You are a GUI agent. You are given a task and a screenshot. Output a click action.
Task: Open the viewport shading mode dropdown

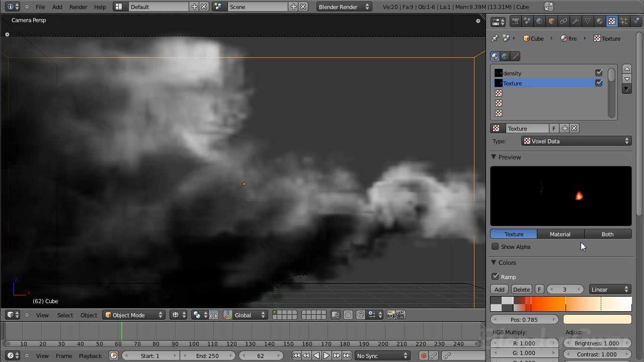point(178,315)
